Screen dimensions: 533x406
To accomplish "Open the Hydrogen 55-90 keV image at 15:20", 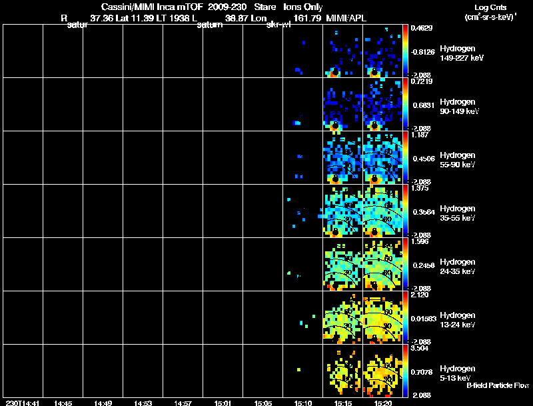I will click(382, 158).
